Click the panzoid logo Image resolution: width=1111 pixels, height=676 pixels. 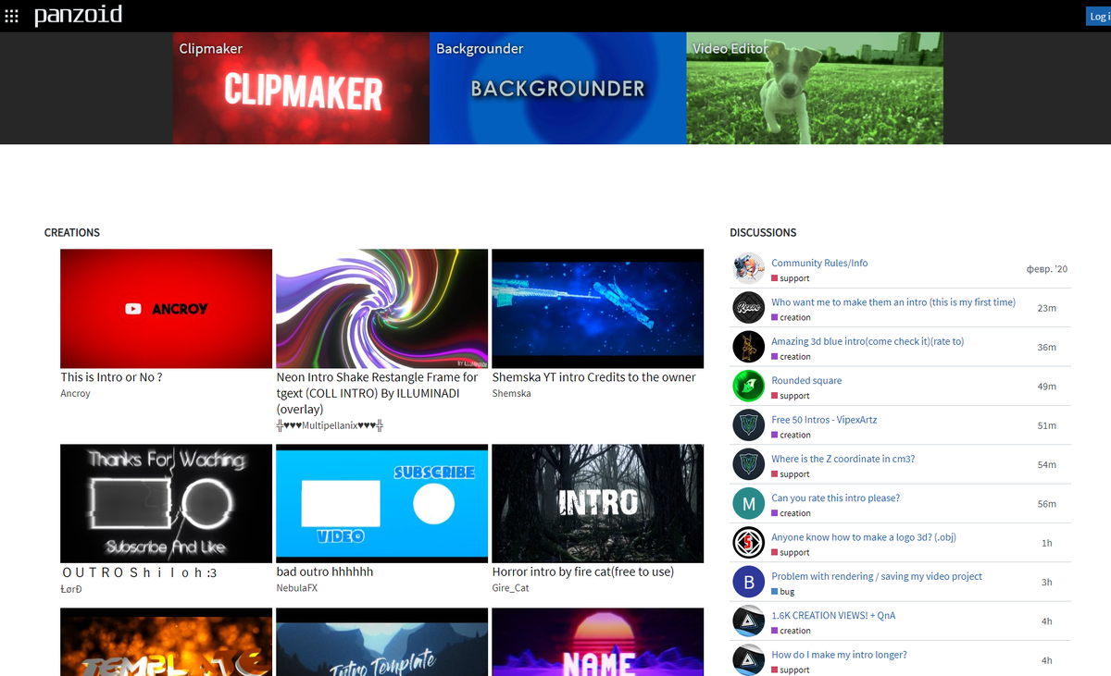point(78,16)
